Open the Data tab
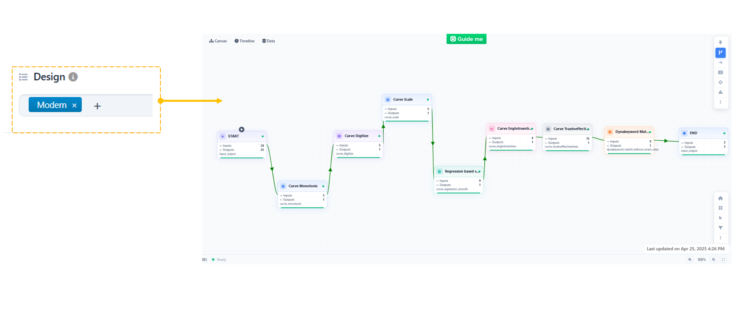 point(269,41)
